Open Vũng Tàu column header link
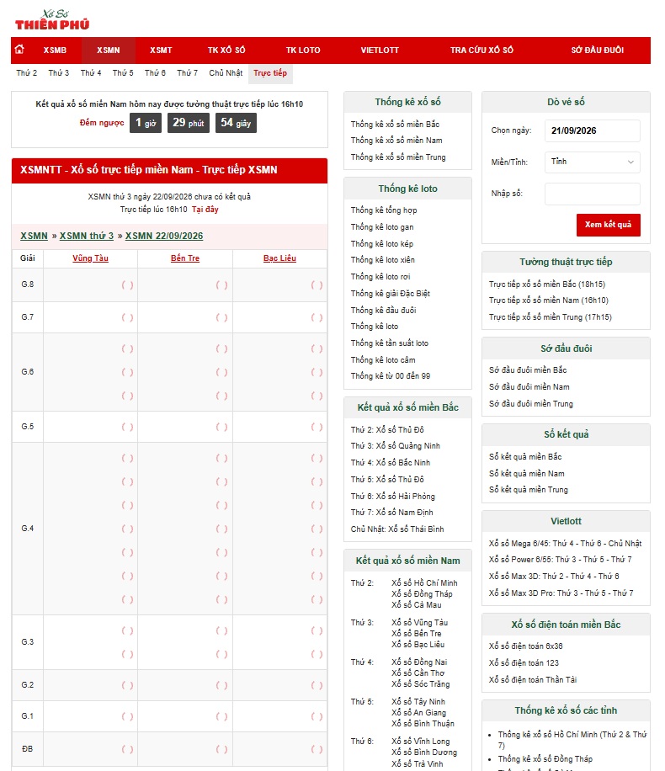 91,258
